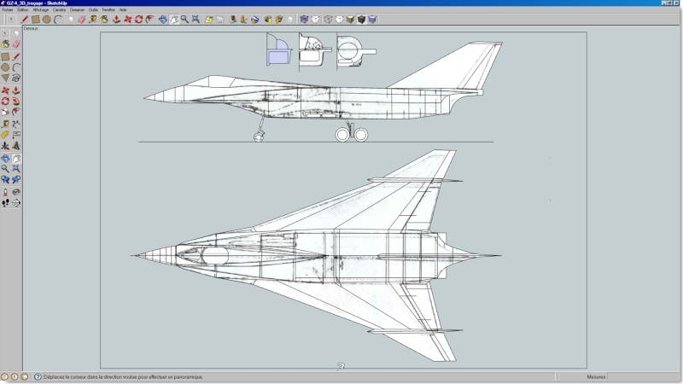683x384 pixels.
Task: Switch to Shaded face style
Action: click(350, 19)
